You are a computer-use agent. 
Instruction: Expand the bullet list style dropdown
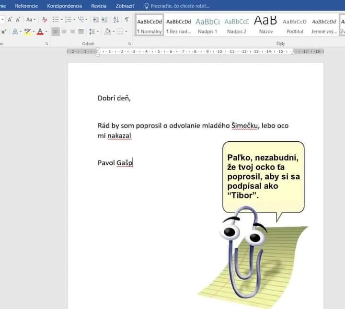coord(62,20)
